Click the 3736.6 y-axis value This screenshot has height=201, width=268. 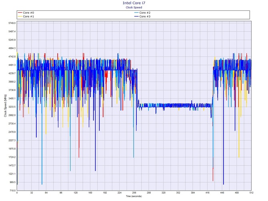[12, 90]
